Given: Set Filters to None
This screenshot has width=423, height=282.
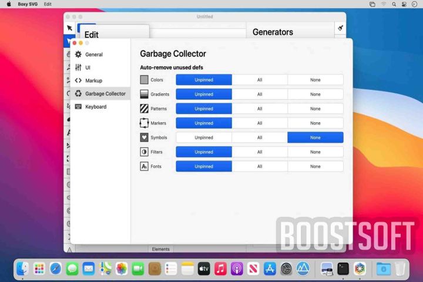Looking at the screenshot, I should click(315, 152).
